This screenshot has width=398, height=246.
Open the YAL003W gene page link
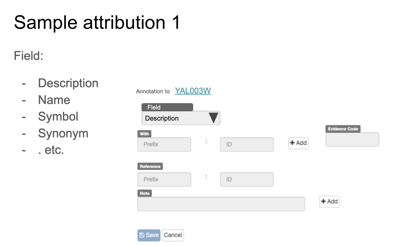[x=192, y=91]
